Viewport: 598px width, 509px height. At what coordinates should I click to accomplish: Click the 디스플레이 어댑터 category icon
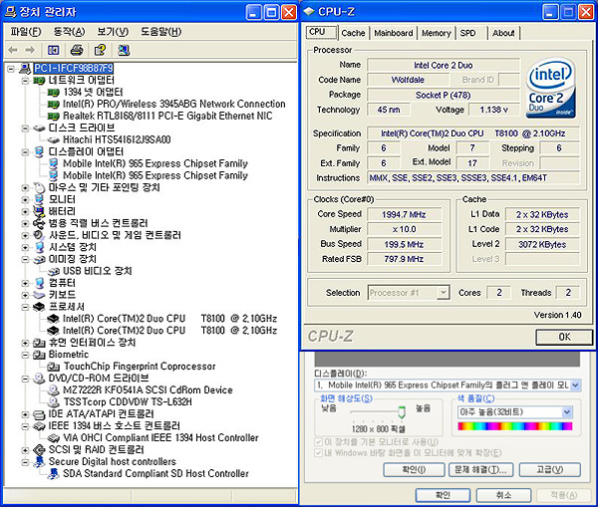point(39,151)
